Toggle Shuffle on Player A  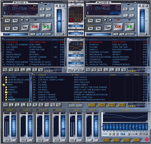[47, 34]
